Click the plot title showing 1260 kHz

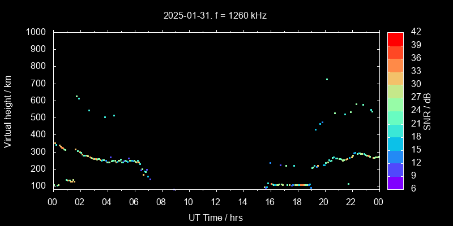pos(215,16)
